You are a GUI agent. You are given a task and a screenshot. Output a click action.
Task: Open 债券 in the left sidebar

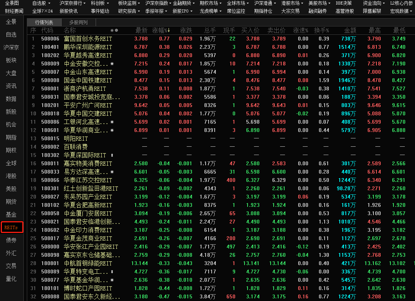[11, 240]
